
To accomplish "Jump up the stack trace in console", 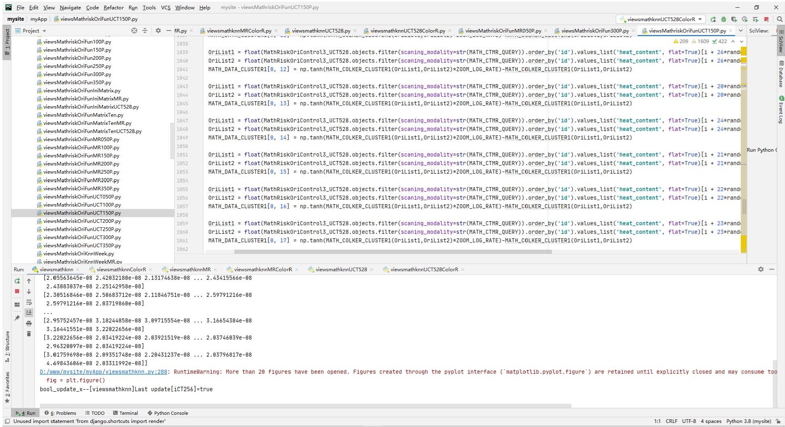I will (x=29, y=281).
